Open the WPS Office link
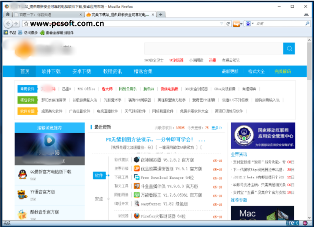316x227 pixels. pyautogui.click(x=87, y=89)
